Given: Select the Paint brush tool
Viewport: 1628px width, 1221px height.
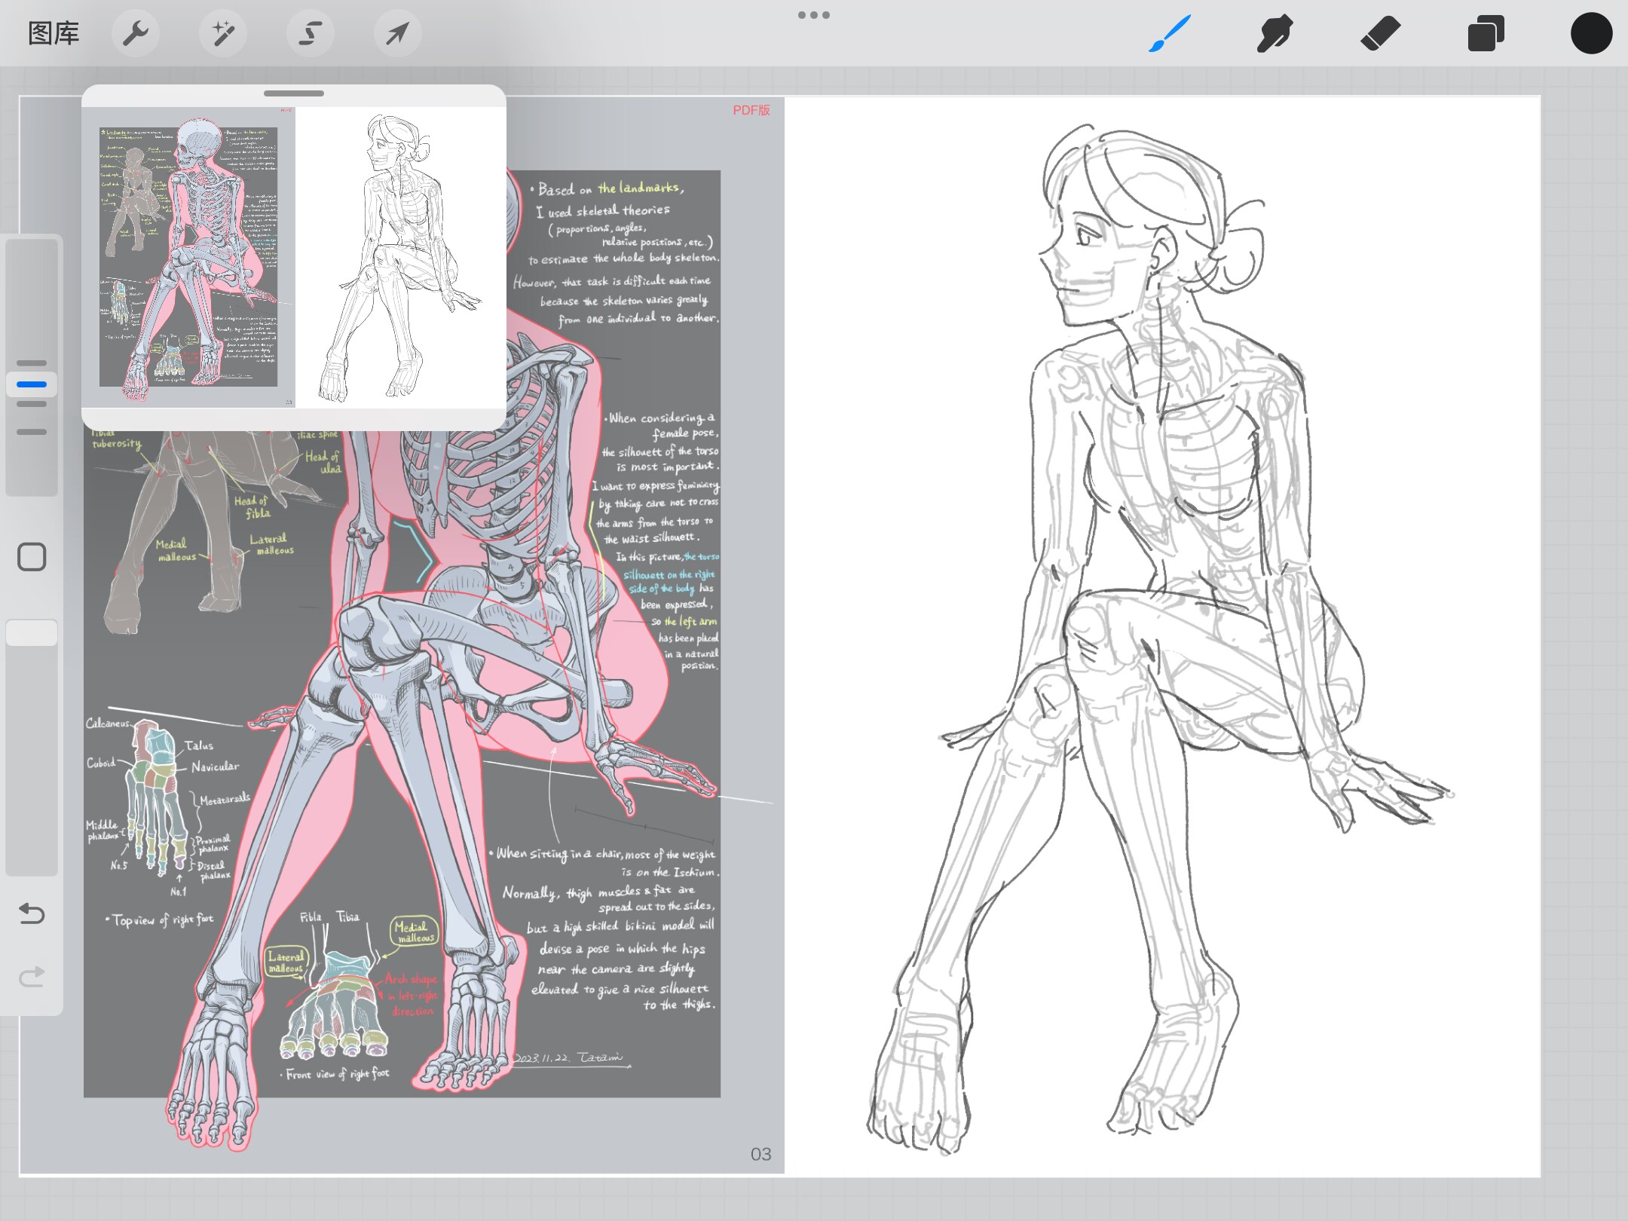Looking at the screenshot, I should (x=1170, y=33).
